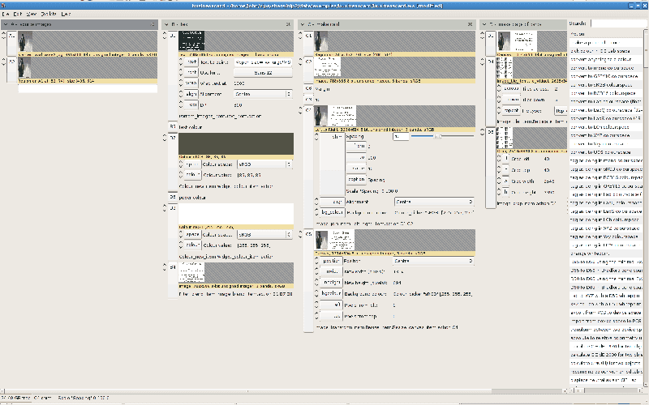The image size is (649, 405).
Task: Close column B text
Action: click(x=288, y=25)
